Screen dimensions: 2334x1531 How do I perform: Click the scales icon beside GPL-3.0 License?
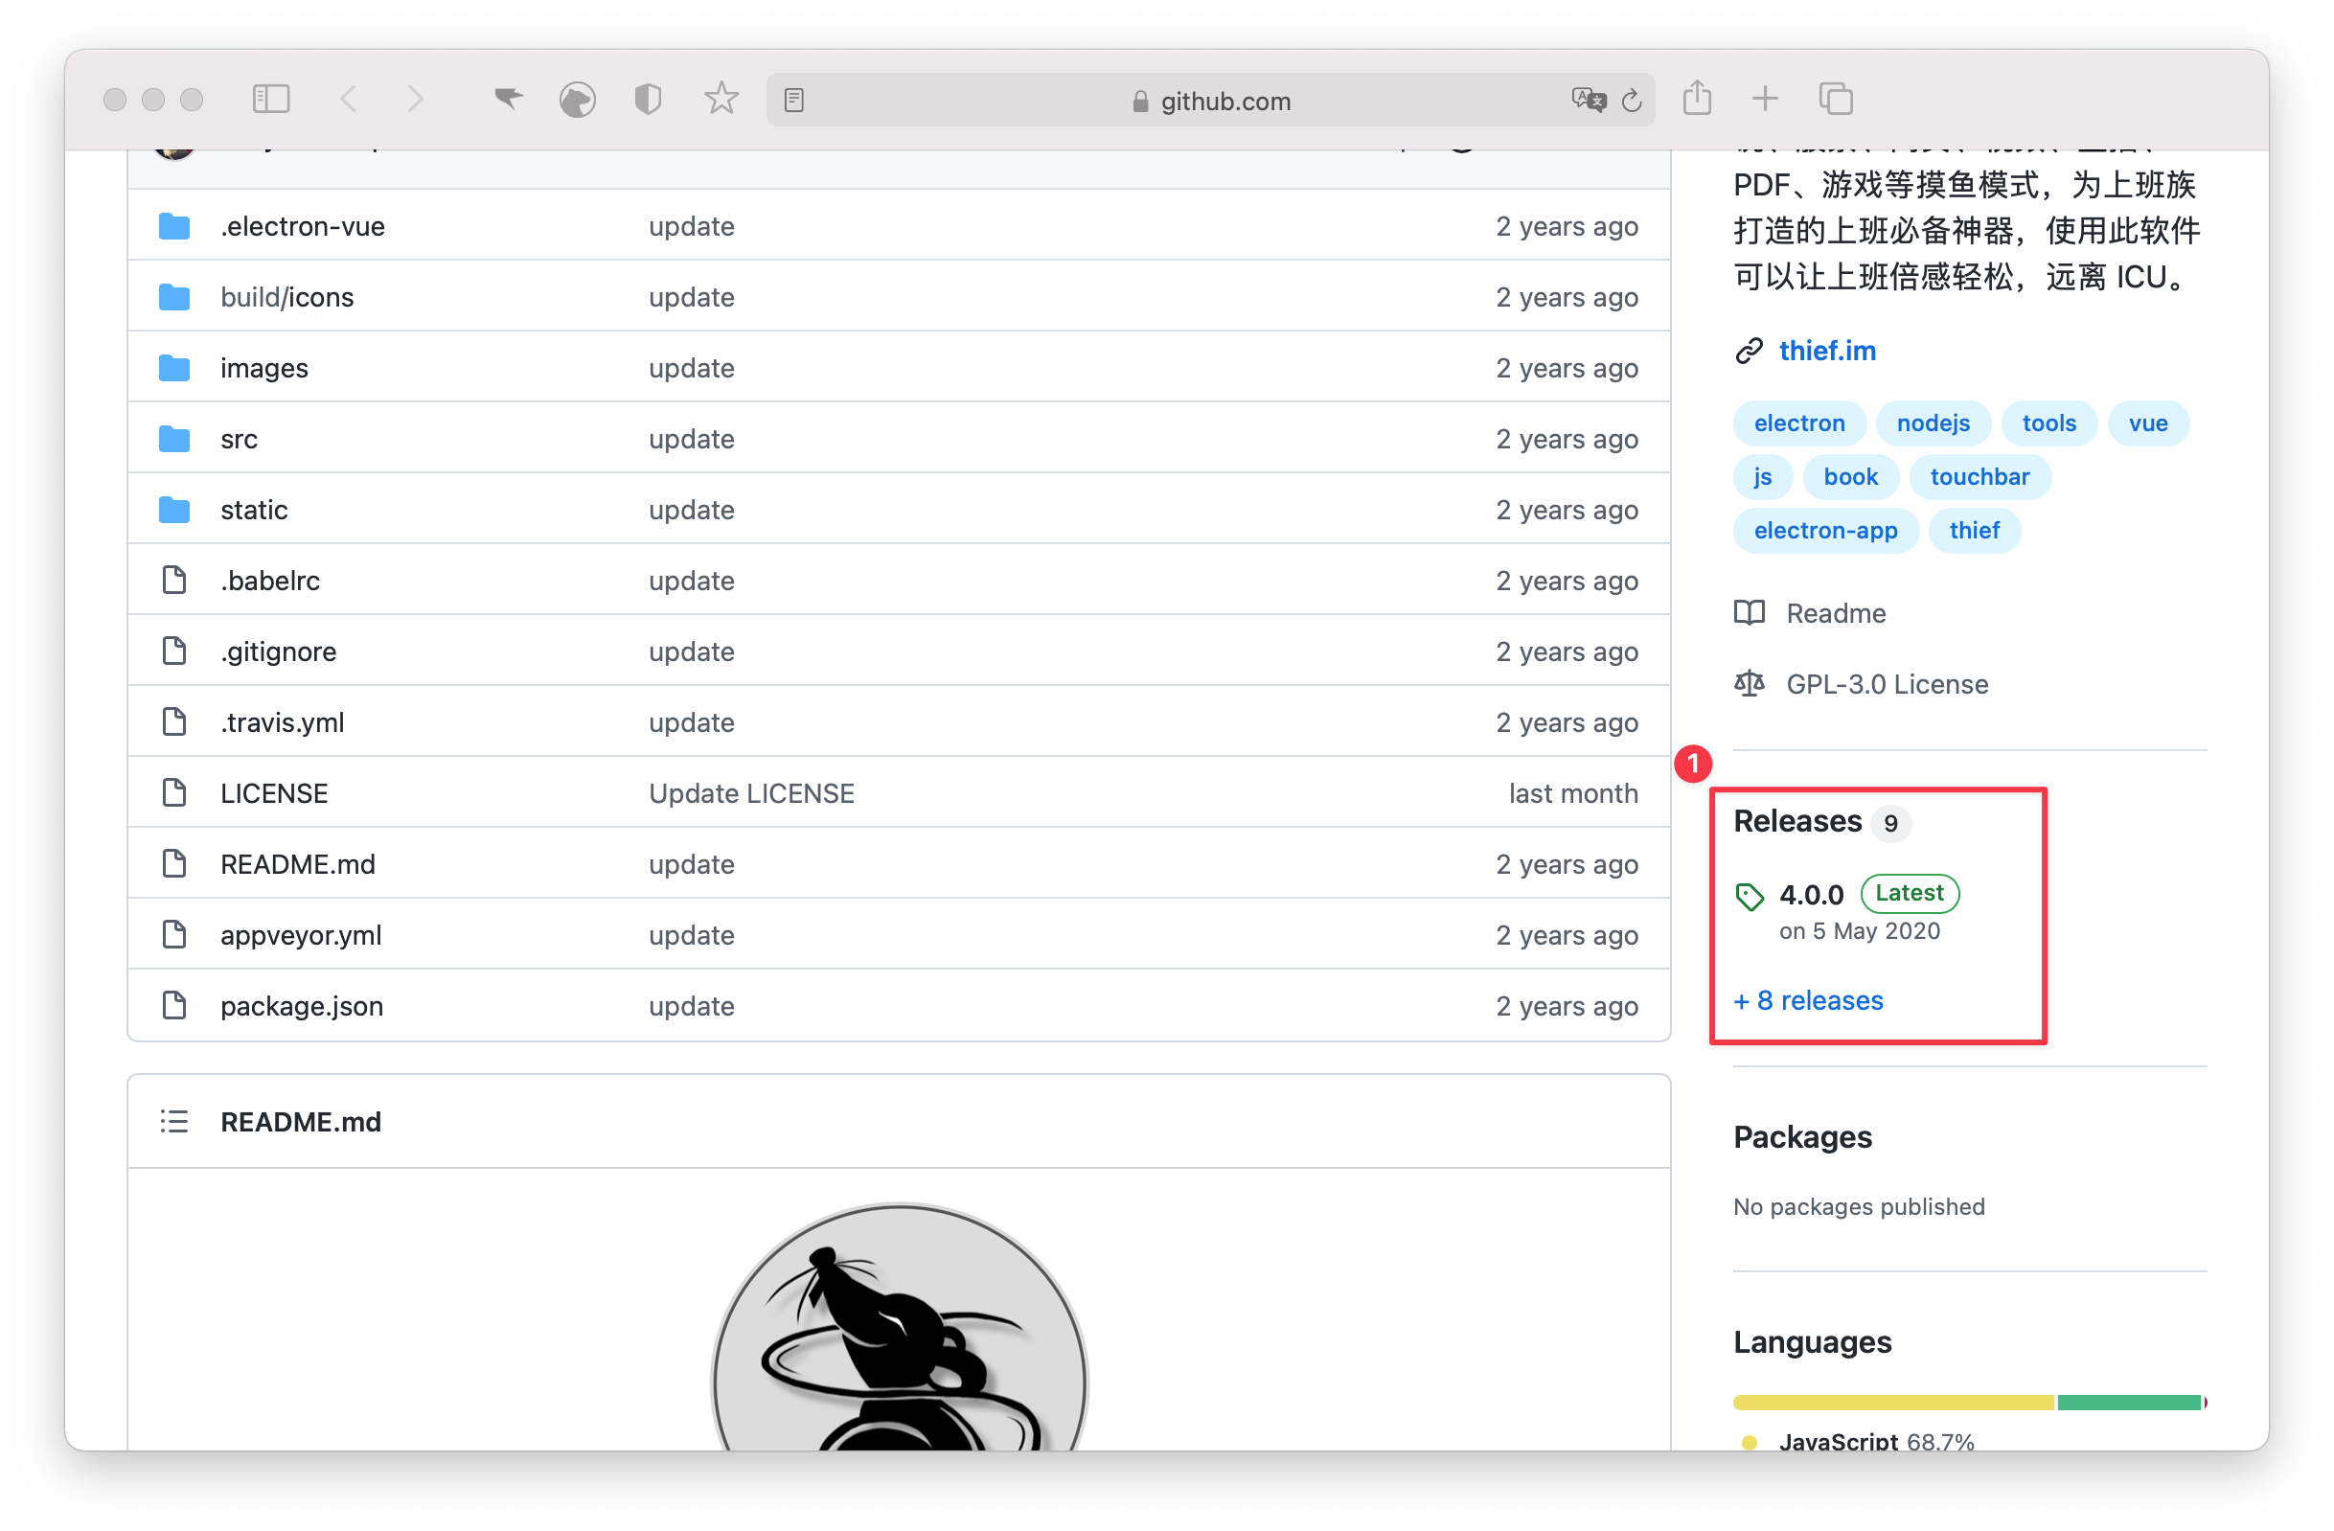[1750, 684]
